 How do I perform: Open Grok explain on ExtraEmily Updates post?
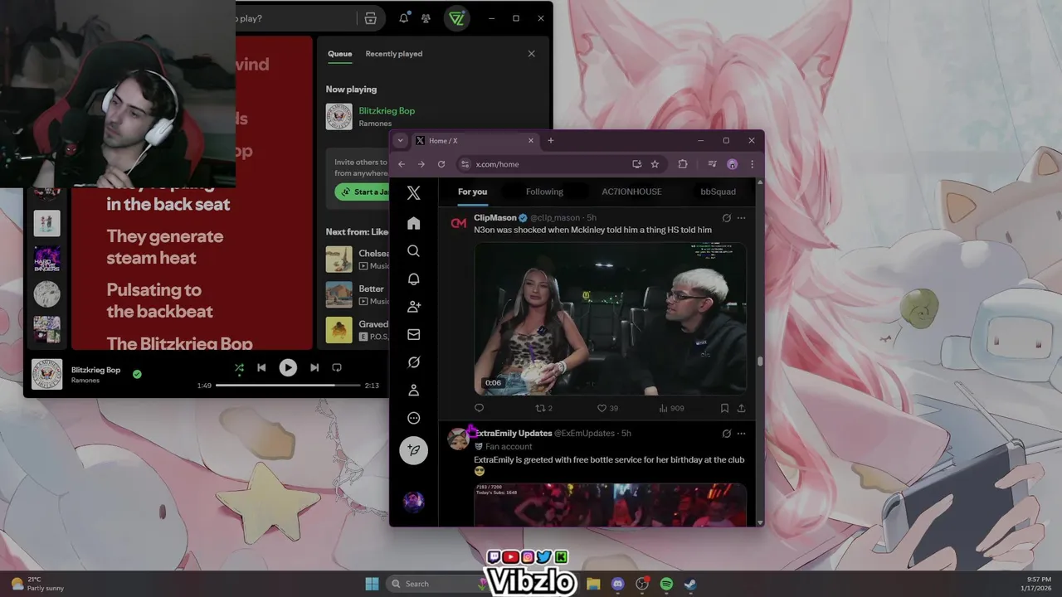point(726,434)
